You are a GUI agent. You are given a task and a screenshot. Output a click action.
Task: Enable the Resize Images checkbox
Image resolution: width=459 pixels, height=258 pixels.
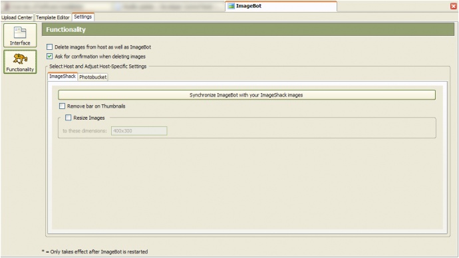69,118
